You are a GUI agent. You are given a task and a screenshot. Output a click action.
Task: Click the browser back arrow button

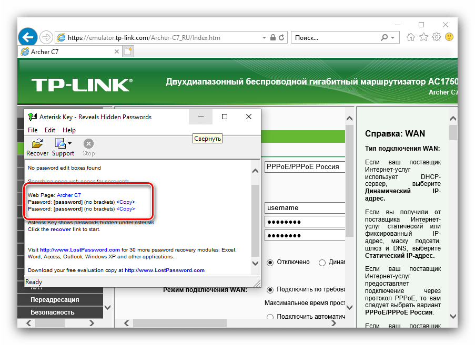click(x=28, y=37)
